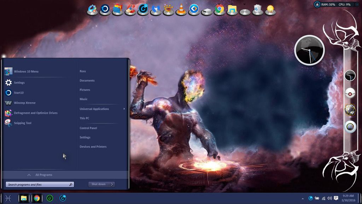This screenshot has height=204, width=362.
Task: Open the green U uninstaller taskbar icon
Action: [x=49, y=198]
